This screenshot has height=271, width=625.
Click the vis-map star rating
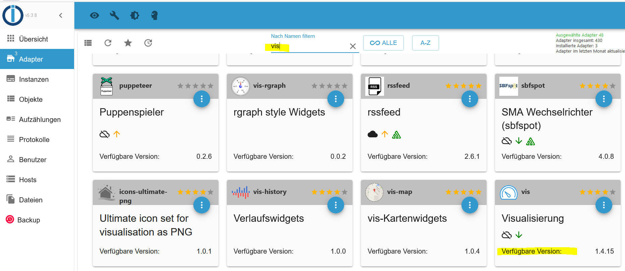pyautogui.click(x=463, y=192)
